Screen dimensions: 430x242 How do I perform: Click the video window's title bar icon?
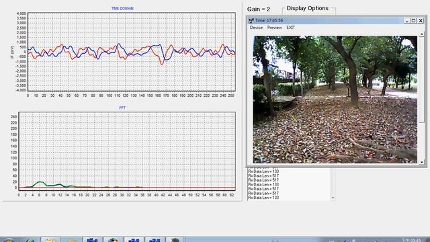251,21
